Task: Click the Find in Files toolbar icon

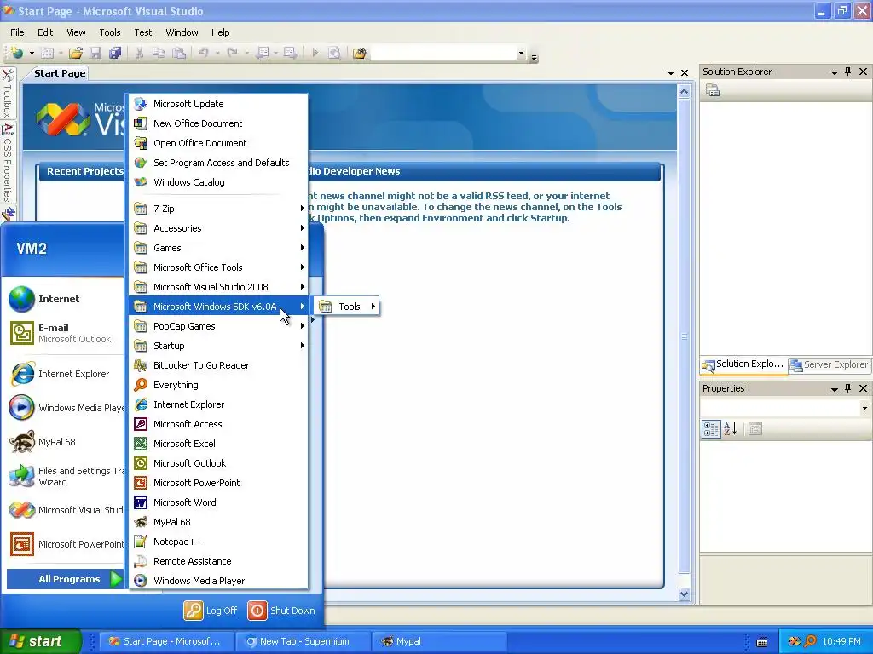Action: point(359,53)
